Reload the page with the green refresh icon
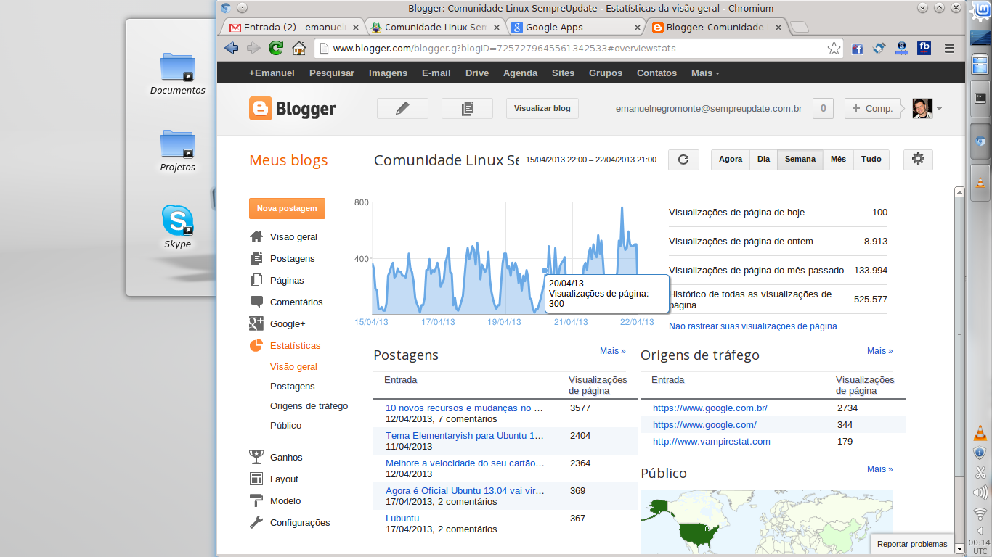The image size is (992, 557). point(276,49)
